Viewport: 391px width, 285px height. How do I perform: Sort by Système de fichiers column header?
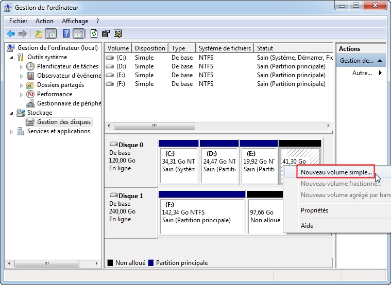point(225,48)
